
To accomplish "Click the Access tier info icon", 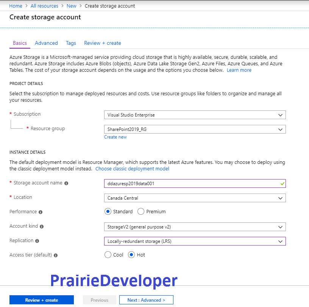I will (56, 255).
